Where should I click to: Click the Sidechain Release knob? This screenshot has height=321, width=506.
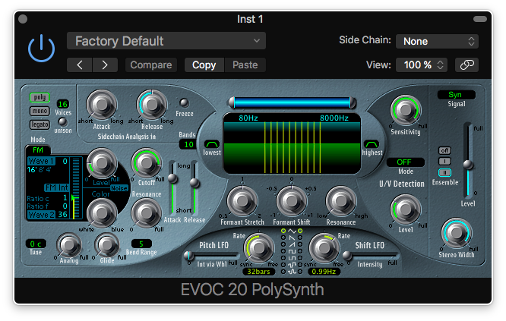[152, 105]
